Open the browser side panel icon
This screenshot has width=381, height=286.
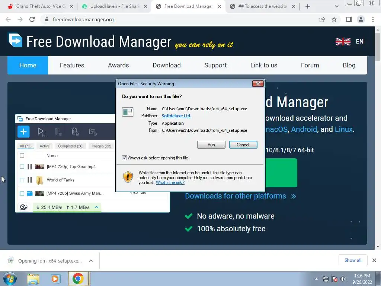[x=349, y=19]
